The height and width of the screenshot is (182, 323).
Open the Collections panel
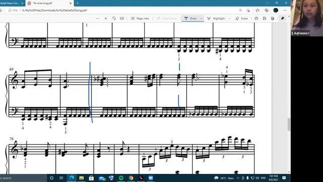tap(266, 10)
